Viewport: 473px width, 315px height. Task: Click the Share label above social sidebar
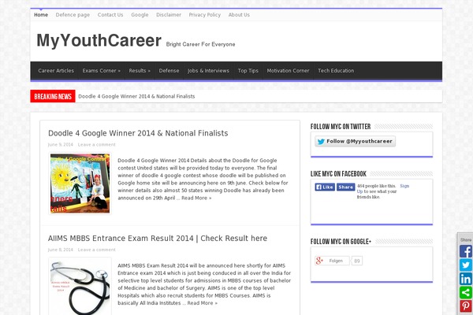(466, 240)
